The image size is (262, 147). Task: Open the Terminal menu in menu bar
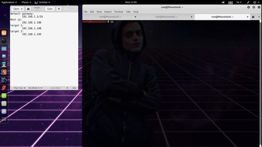point(118,12)
